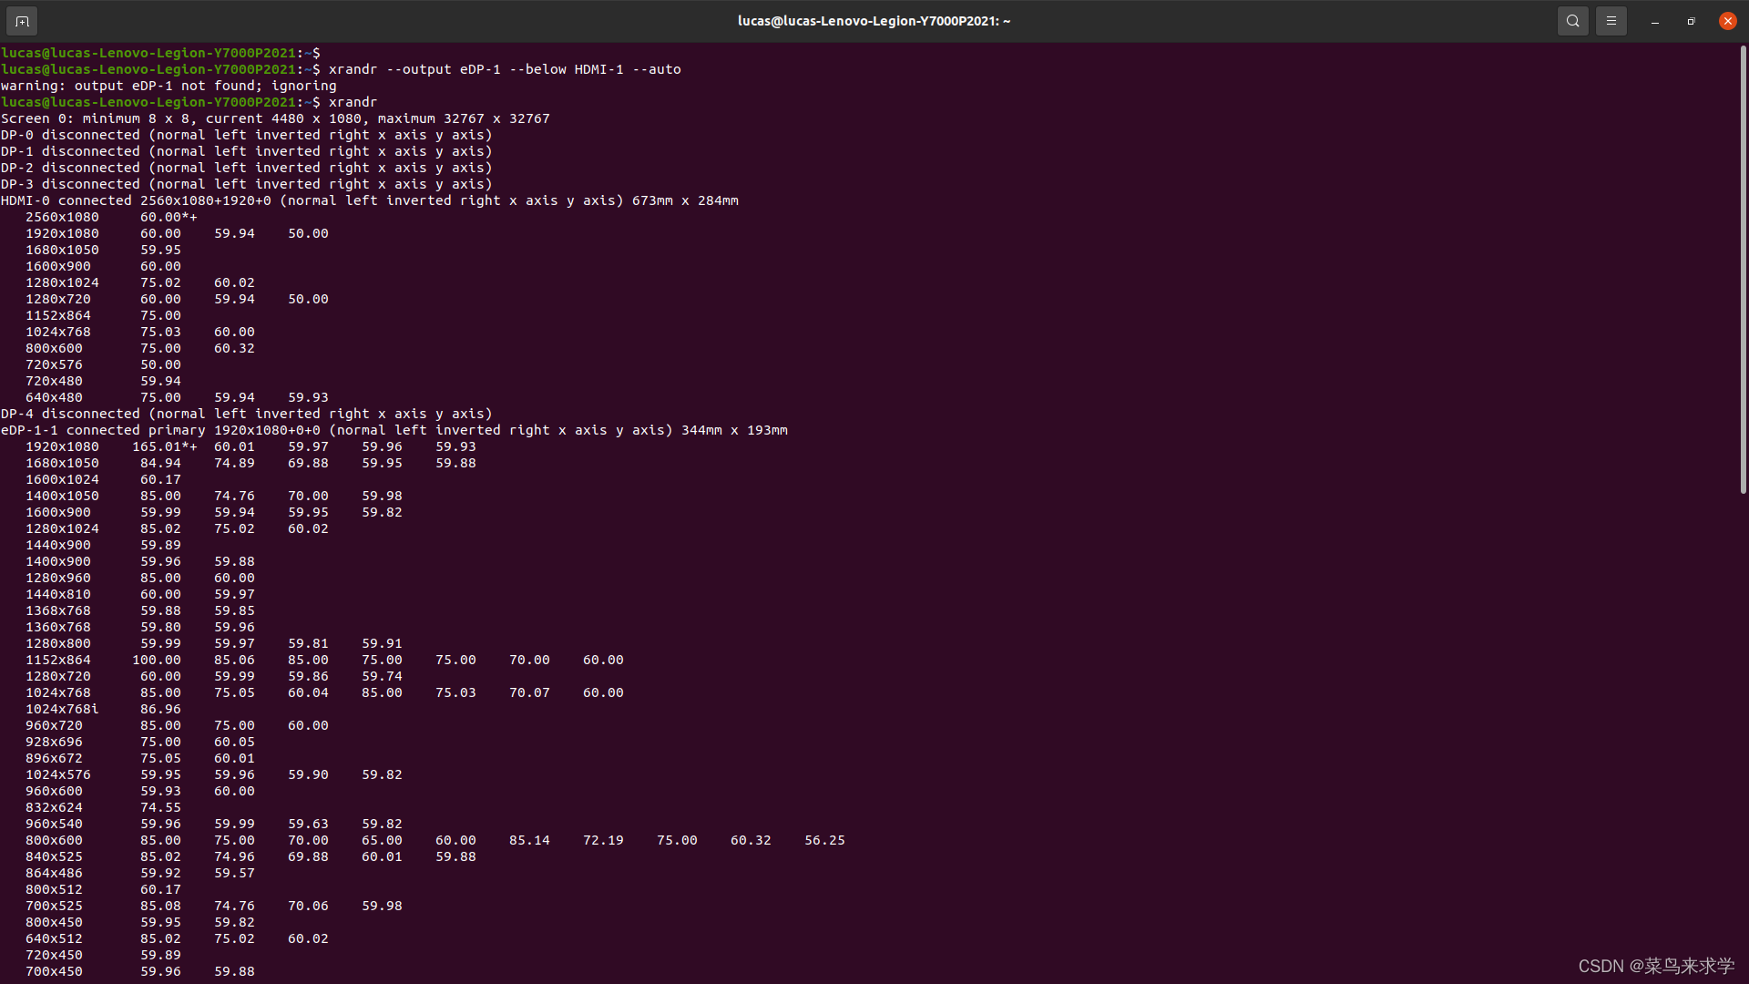Click the window title text
The image size is (1749, 984).
coord(873,21)
